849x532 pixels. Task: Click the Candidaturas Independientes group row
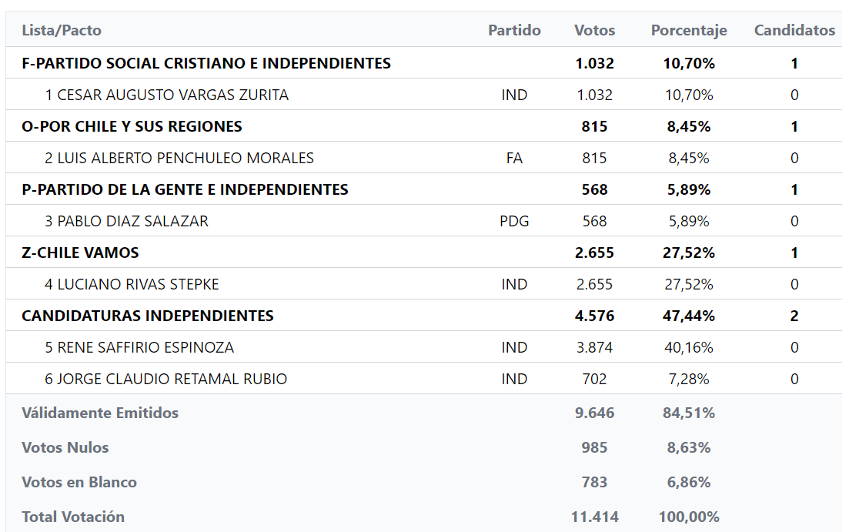point(148,316)
